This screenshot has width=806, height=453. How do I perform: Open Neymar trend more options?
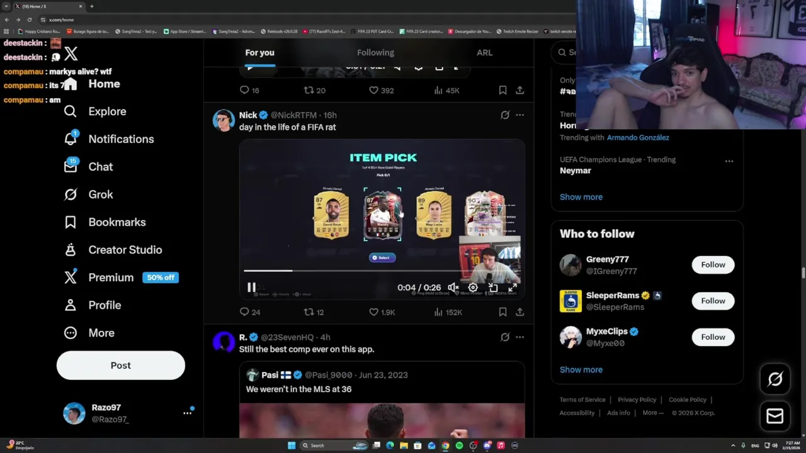coord(729,161)
